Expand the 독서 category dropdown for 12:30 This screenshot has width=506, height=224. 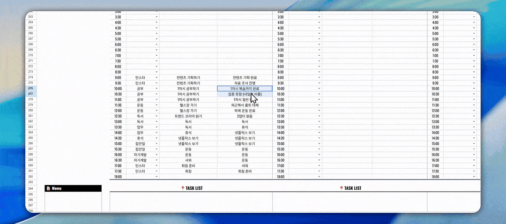click(x=156, y=116)
